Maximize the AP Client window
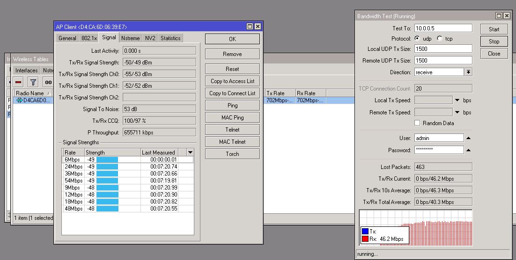The height and width of the screenshot is (260, 516). [250, 27]
